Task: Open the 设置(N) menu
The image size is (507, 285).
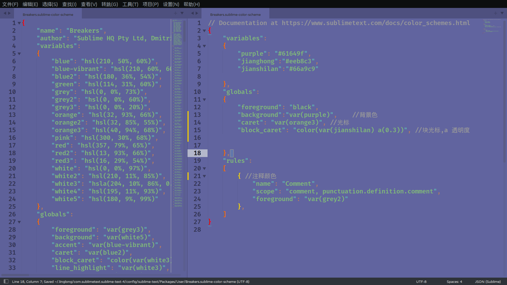Action: (x=171, y=4)
